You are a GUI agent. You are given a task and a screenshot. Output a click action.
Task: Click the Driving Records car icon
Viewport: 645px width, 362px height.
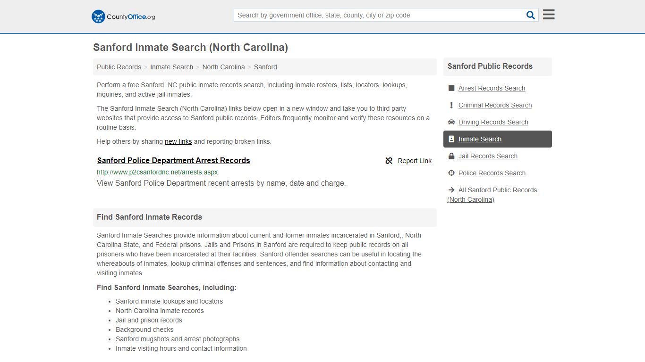[x=451, y=122]
